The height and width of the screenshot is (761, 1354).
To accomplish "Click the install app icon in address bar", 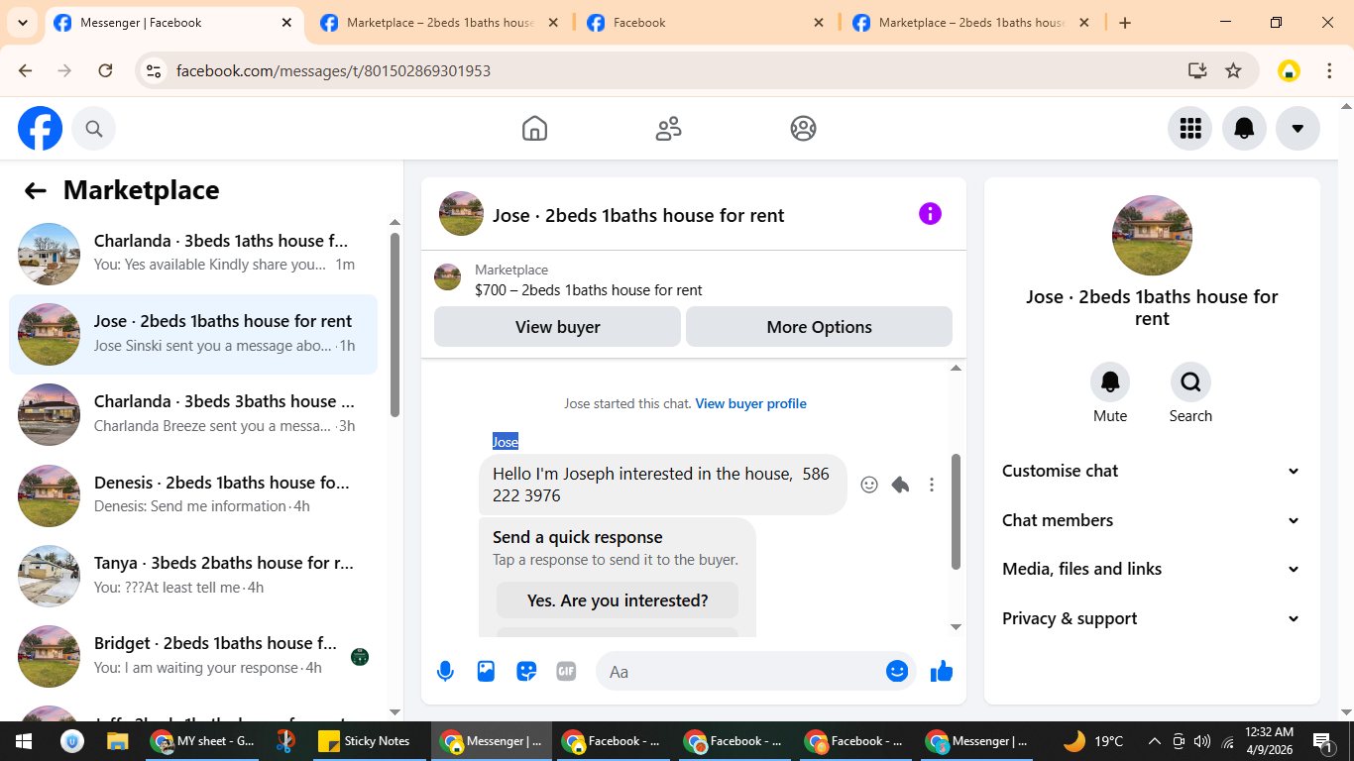I will pyautogui.click(x=1197, y=70).
